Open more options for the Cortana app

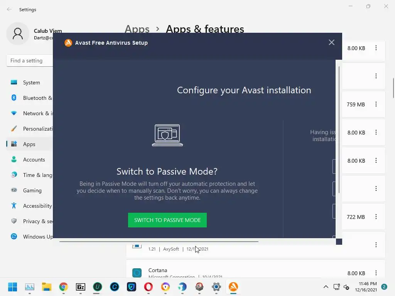(x=376, y=273)
